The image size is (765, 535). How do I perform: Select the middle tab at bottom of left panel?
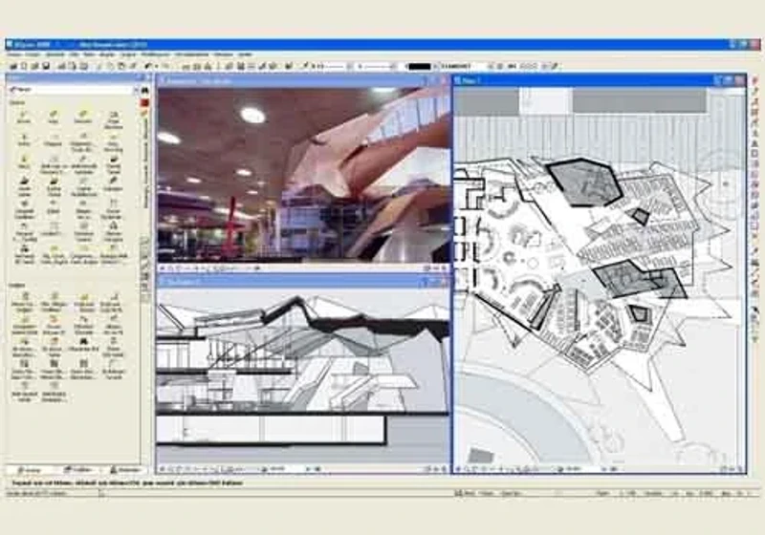click(78, 470)
